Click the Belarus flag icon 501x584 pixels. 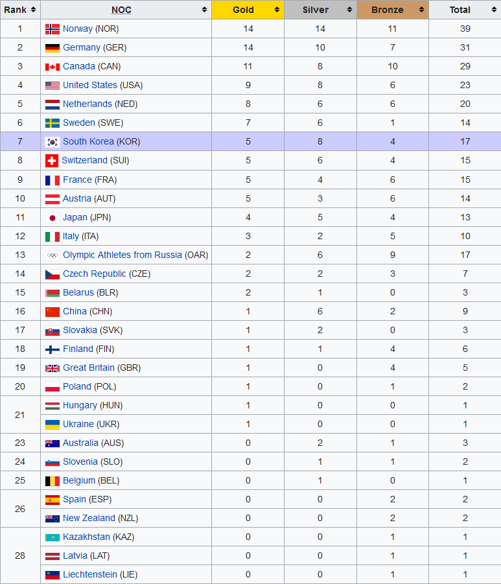tap(52, 293)
